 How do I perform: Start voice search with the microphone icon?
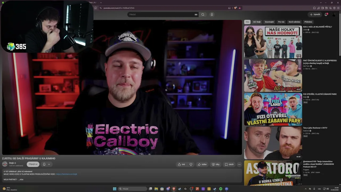(x=212, y=14)
